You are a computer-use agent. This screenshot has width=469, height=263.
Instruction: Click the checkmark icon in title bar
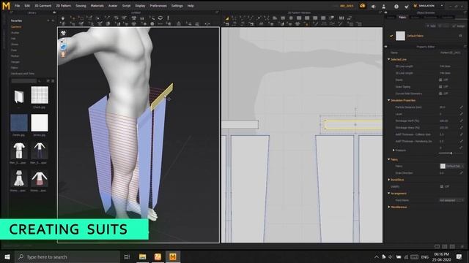point(406,6)
